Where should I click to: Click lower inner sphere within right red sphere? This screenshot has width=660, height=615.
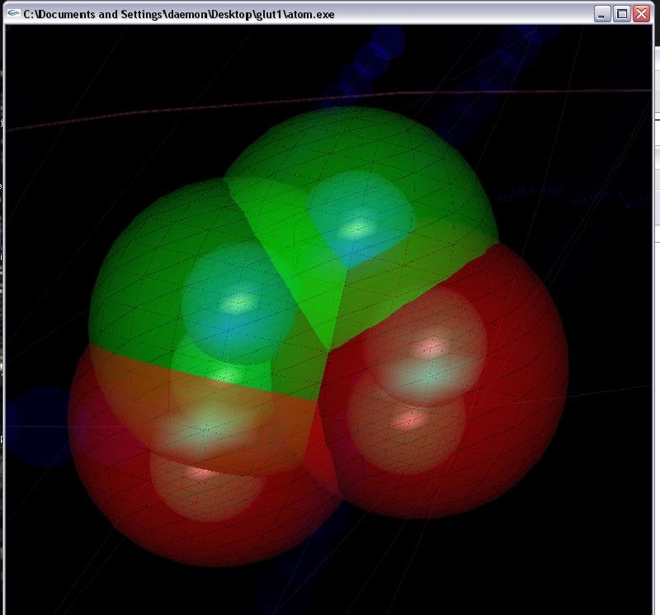point(404,425)
